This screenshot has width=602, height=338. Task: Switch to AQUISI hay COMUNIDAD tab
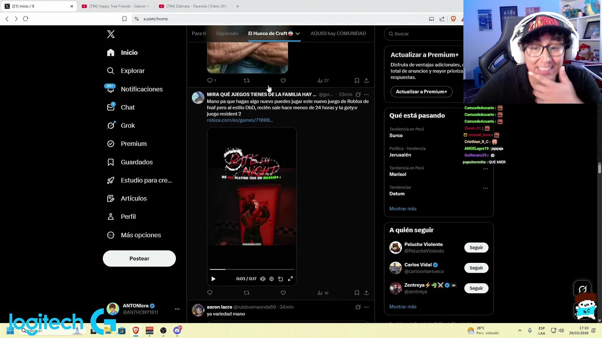click(x=338, y=33)
